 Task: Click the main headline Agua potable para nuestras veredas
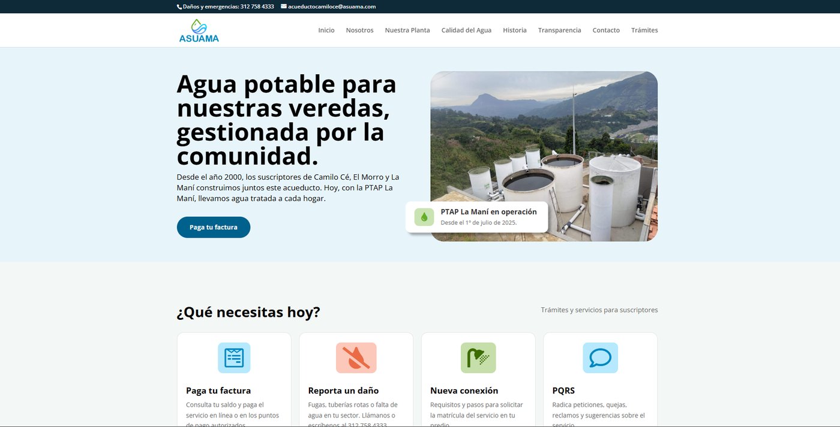point(287,120)
